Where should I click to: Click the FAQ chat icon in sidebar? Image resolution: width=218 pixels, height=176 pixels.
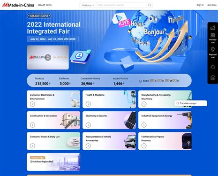pos(213,77)
